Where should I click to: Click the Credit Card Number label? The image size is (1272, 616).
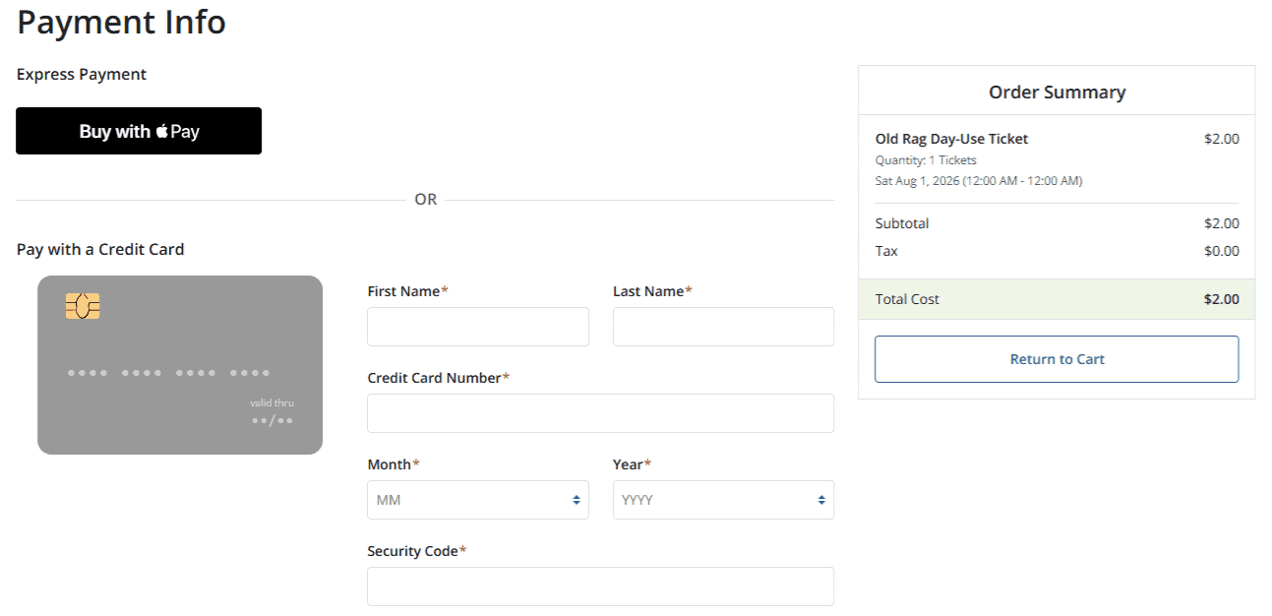click(438, 378)
